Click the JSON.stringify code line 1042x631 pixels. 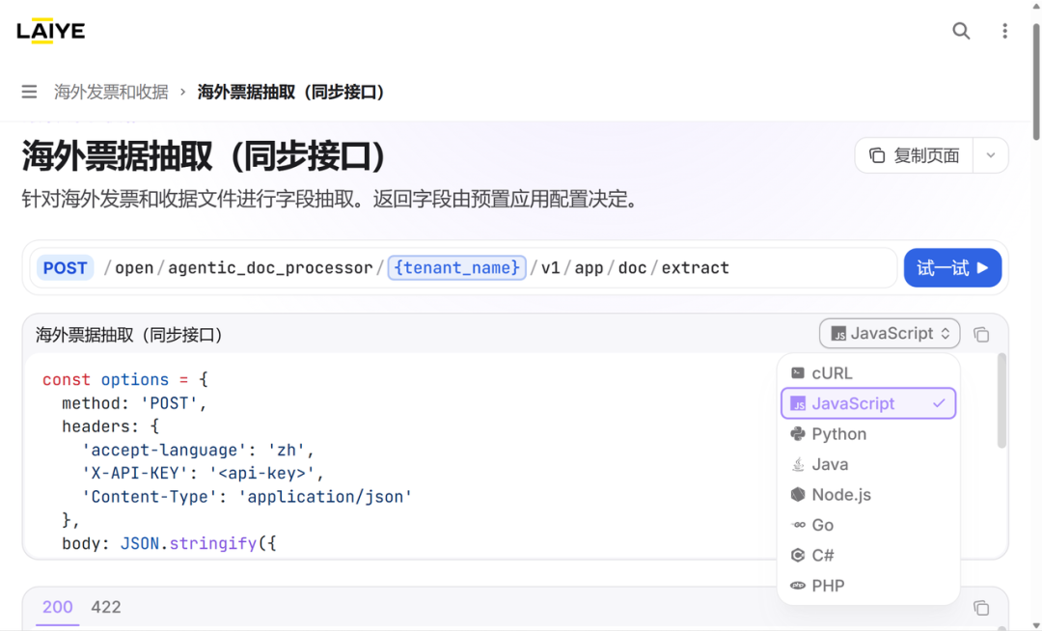169,543
